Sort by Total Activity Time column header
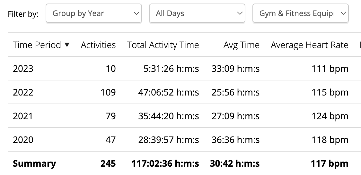The width and height of the screenshot is (361, 175). (163, 45)
